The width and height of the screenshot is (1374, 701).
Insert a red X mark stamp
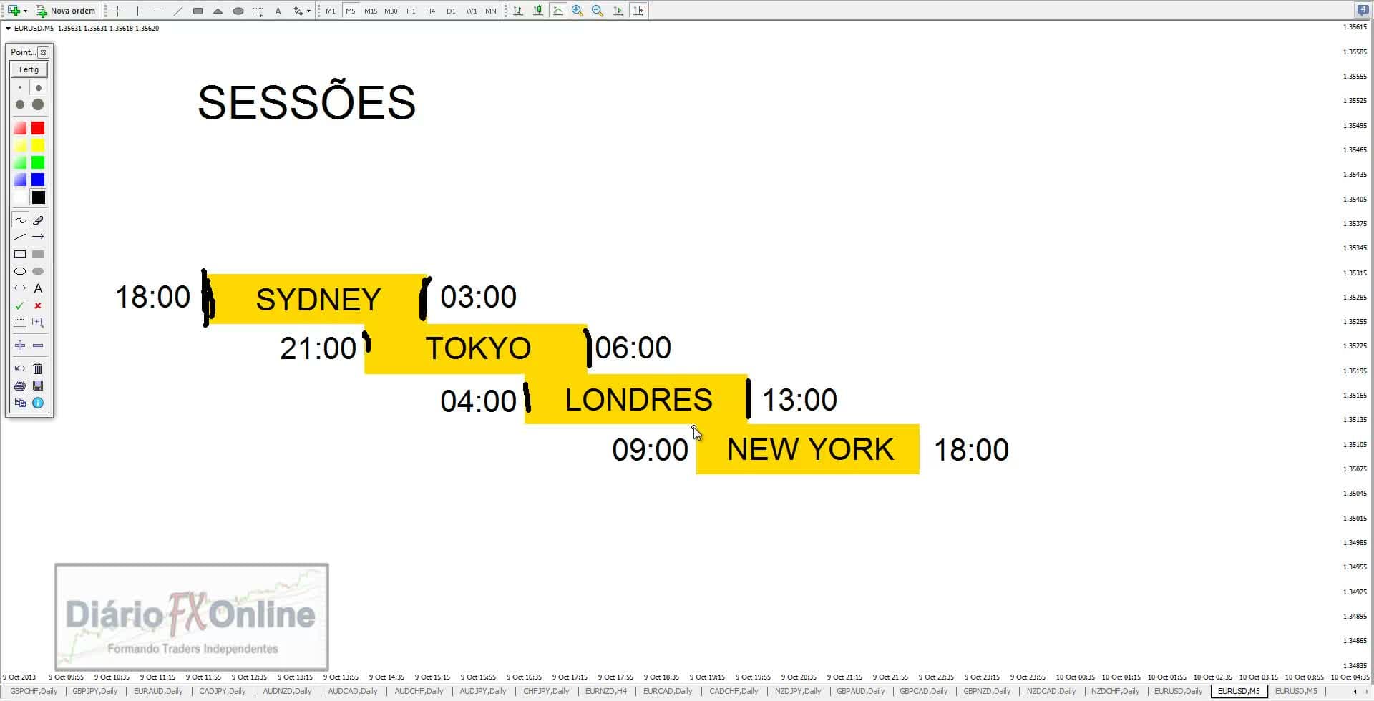(x=38, y=305)
